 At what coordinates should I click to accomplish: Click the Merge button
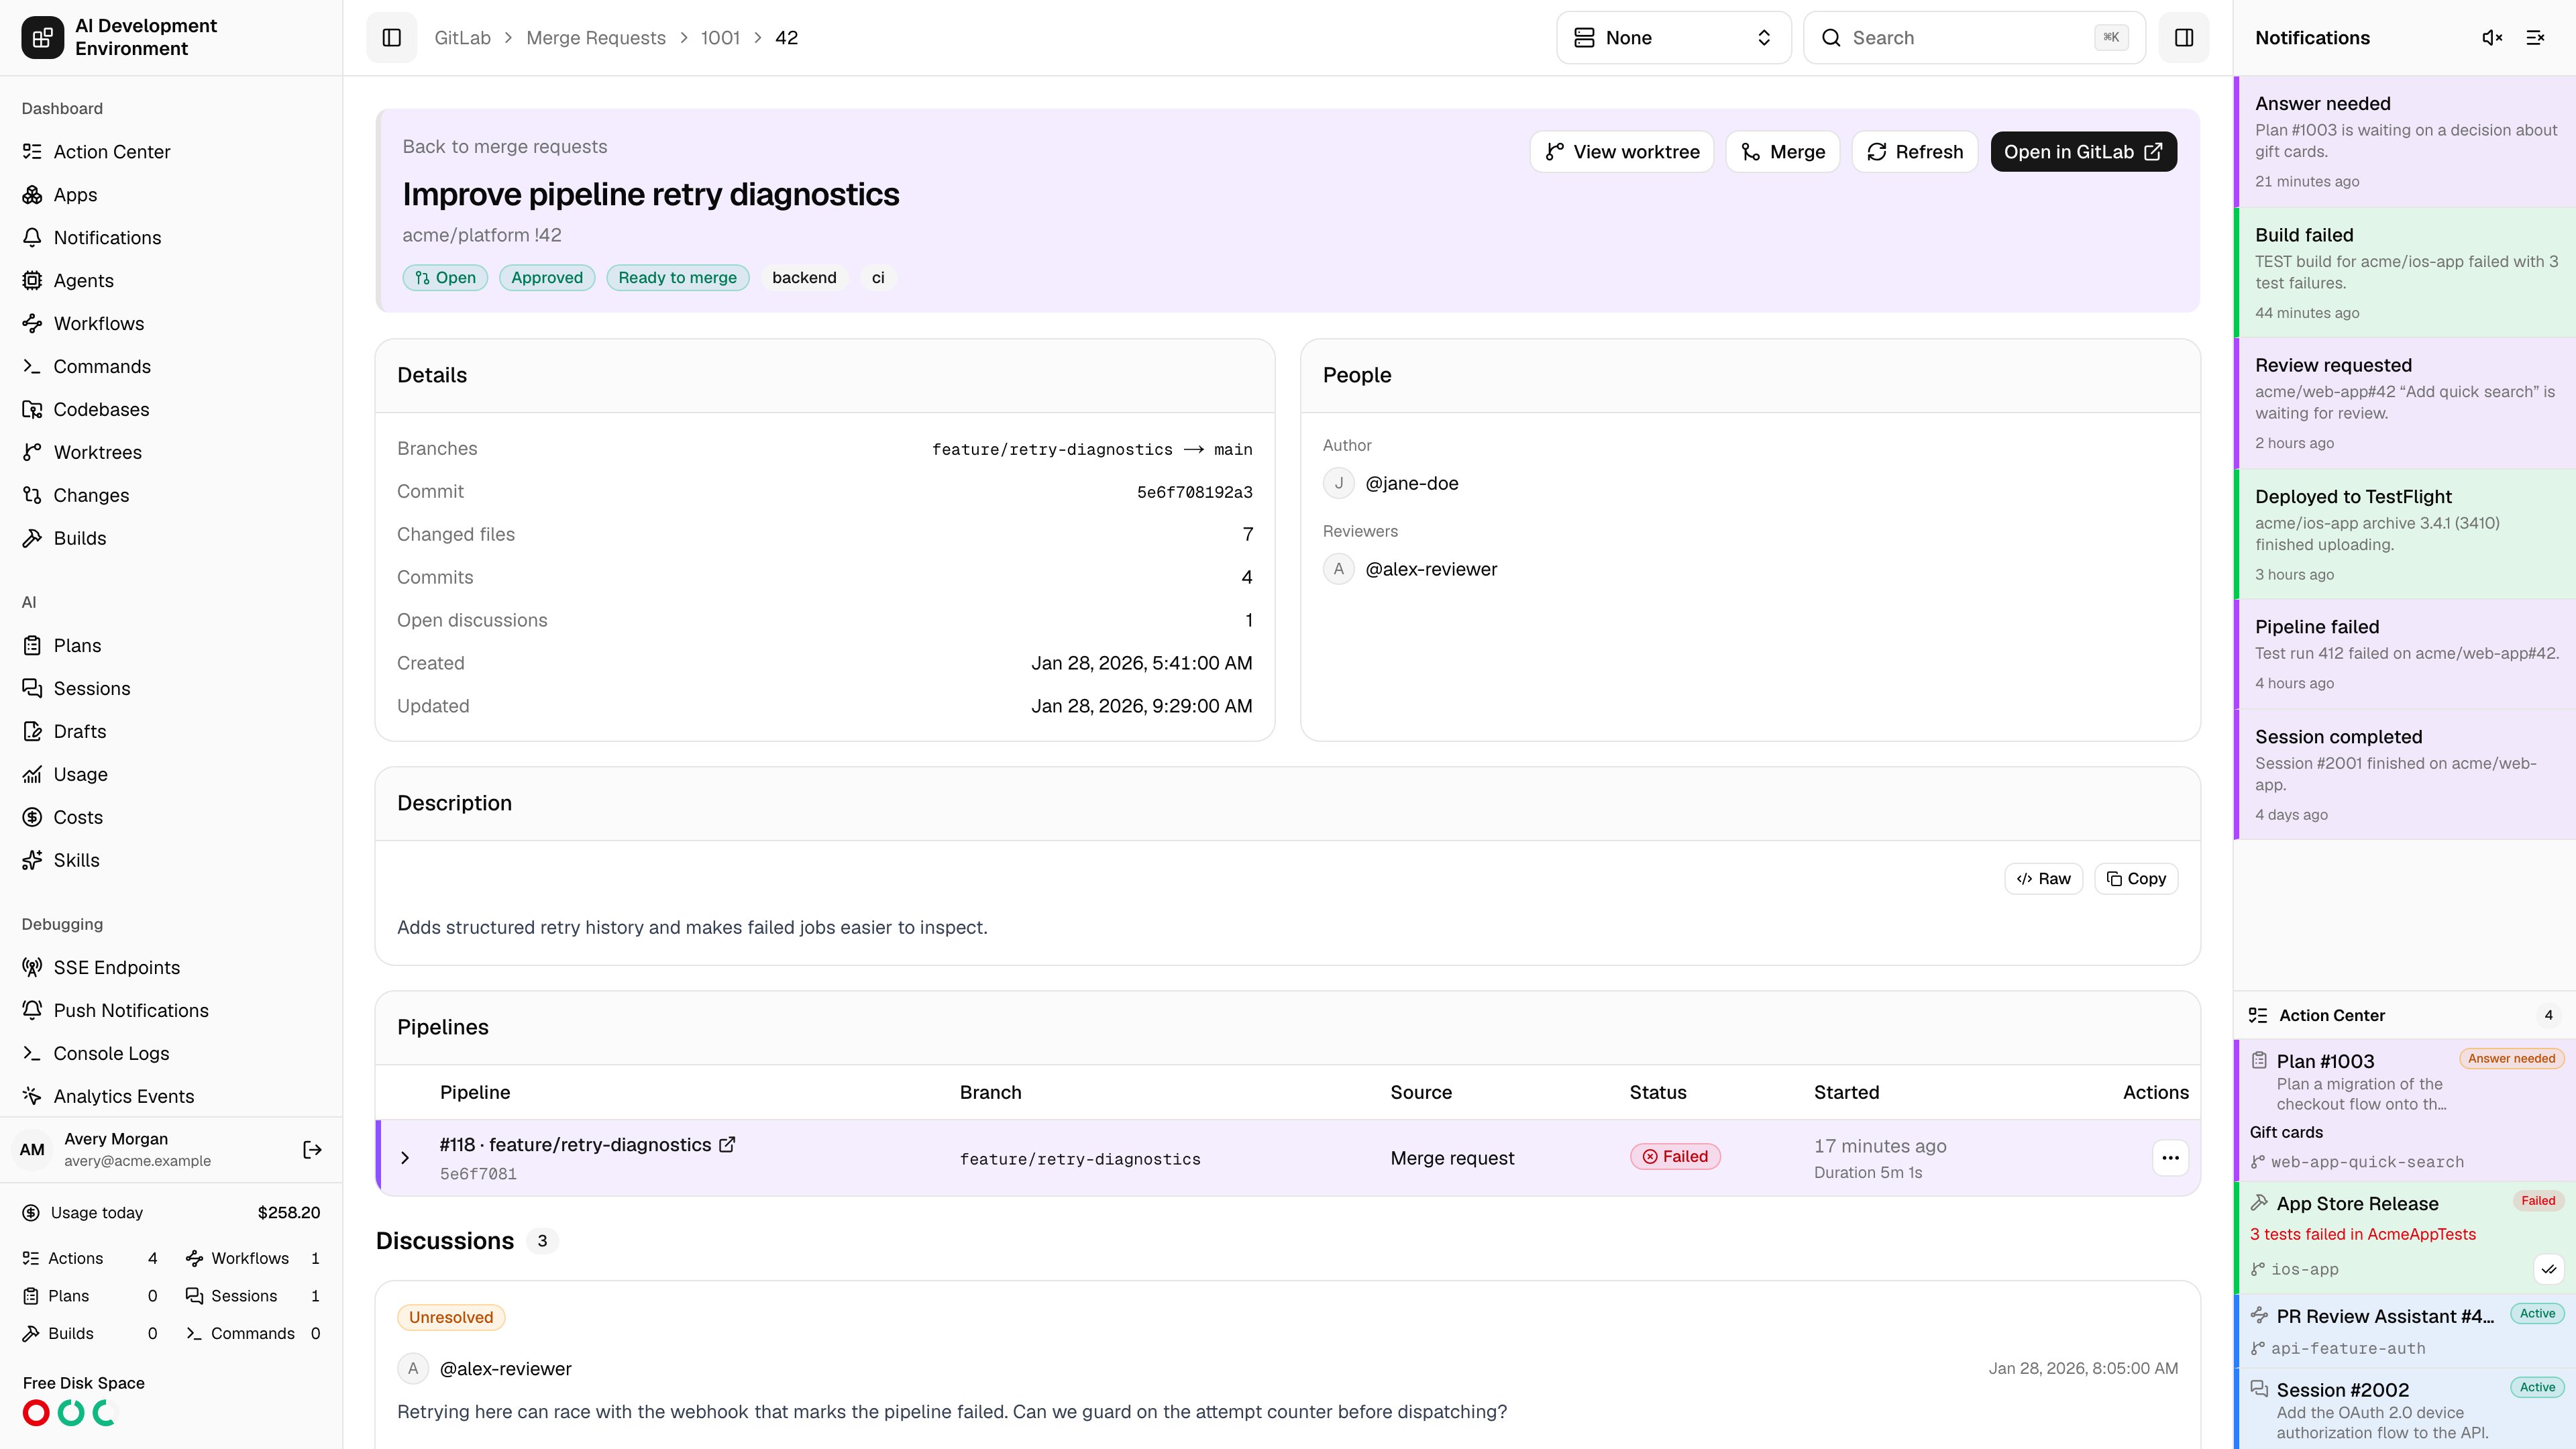coord(1782,151)
